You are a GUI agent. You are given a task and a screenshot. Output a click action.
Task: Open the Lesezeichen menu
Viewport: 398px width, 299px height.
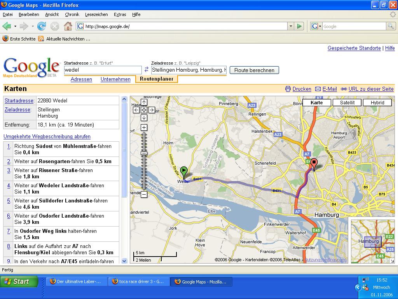pyautogui.click(x=96, y=14)
